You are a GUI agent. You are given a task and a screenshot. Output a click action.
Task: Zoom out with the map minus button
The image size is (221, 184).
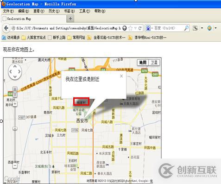coord(15,166)
